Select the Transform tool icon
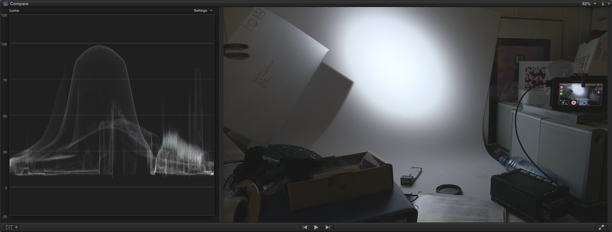612x232 pixels. 9,227
